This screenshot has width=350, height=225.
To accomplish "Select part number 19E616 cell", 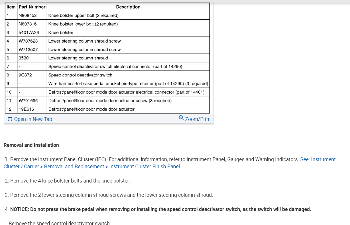I will [32, 109].
